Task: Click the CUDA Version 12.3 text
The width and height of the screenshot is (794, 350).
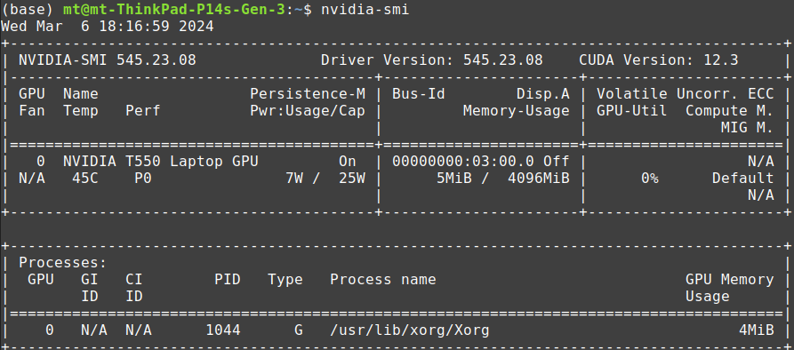Action: (x=659, y=60)
